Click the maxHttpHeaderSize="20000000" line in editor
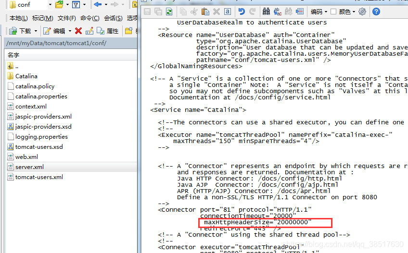 click(257, 222)
